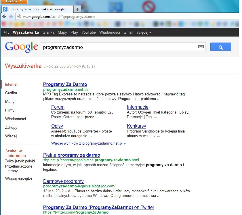This screenshot has height=215, width=242.
Task: Click the Około 22 300 wyników text
Action: [x=69, y=66]
